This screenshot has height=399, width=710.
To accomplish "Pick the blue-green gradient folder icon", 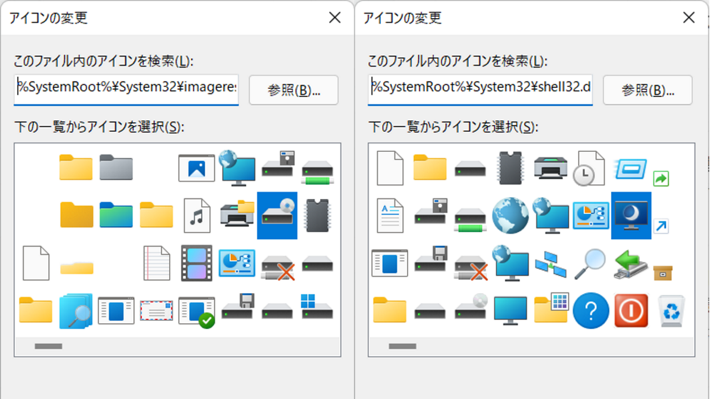I will (x=116, y=215).
